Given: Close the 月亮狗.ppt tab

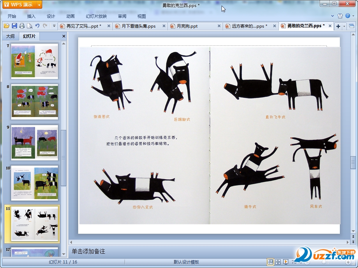Looking at the screenshot, I should pyautogui.click(x=219, y=26).
